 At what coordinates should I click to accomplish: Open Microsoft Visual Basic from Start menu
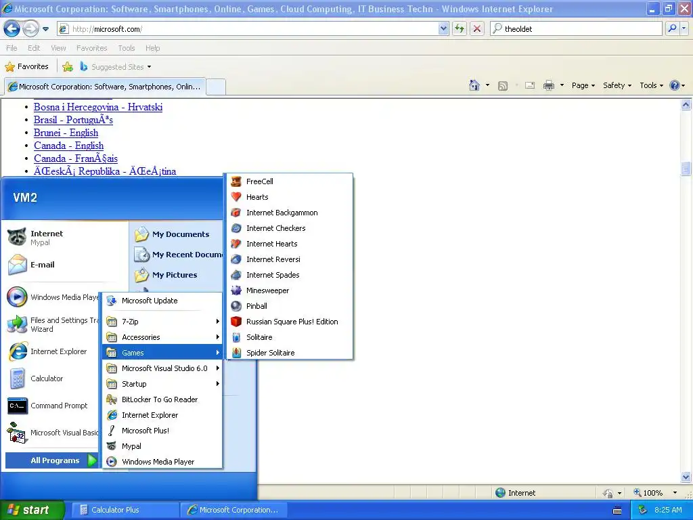point(52,433)
